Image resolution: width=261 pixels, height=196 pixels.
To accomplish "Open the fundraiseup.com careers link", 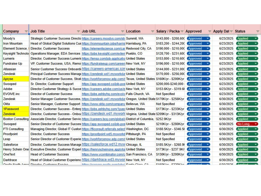I will coord(103,64).
